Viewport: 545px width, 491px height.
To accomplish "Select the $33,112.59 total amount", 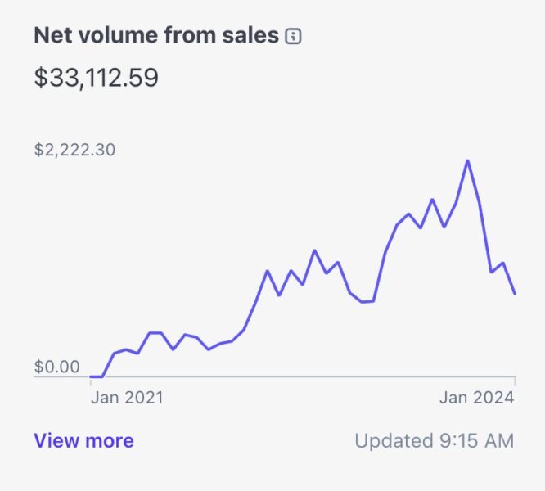I will 97,78.
